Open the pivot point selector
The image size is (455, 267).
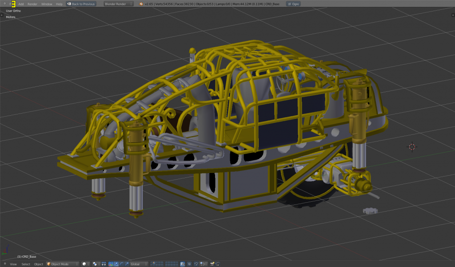pos(96,264)
